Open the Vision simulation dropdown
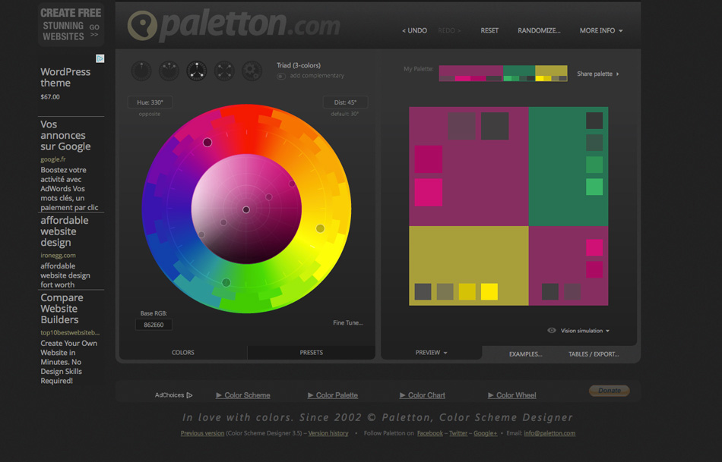Image resolution: width=722 pixels, height=462 pixels. click(585, 331)
